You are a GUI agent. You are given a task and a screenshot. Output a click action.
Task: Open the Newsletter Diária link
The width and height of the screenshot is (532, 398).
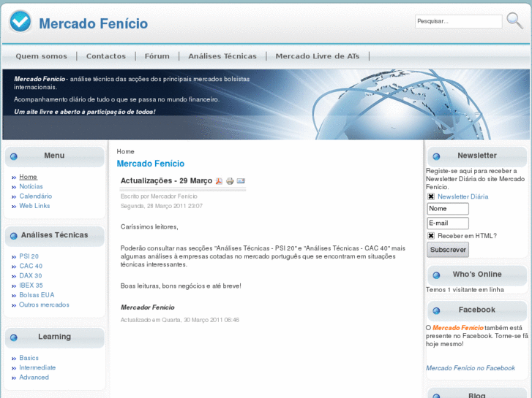(x=462, y=196)
